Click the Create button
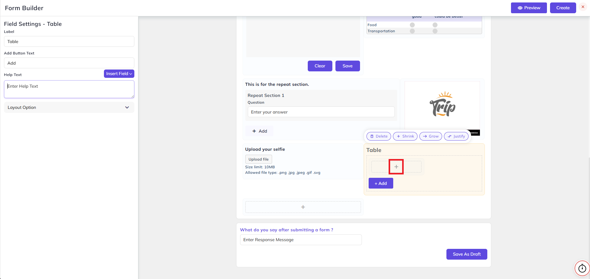 pos(563,8)
